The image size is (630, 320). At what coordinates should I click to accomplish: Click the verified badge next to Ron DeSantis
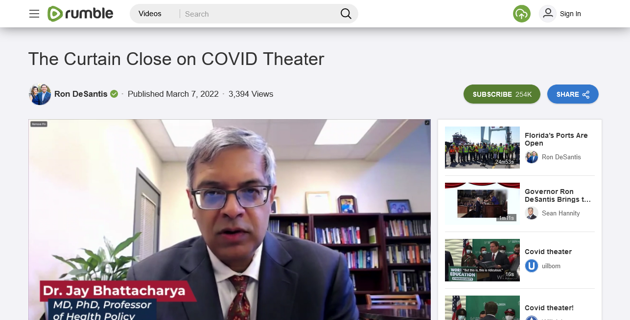(114, 94)
